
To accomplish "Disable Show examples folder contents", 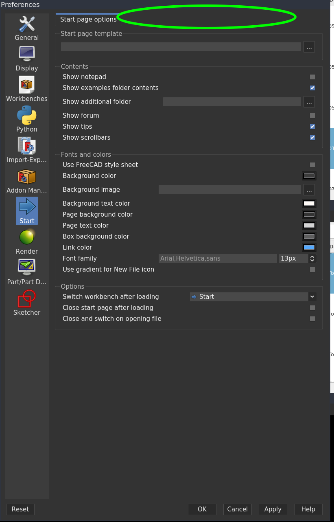I will 312,88.
